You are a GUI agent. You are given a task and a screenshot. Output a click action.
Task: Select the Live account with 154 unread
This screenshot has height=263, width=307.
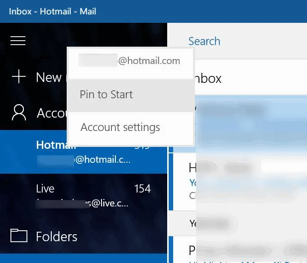[x=84, y=195]
